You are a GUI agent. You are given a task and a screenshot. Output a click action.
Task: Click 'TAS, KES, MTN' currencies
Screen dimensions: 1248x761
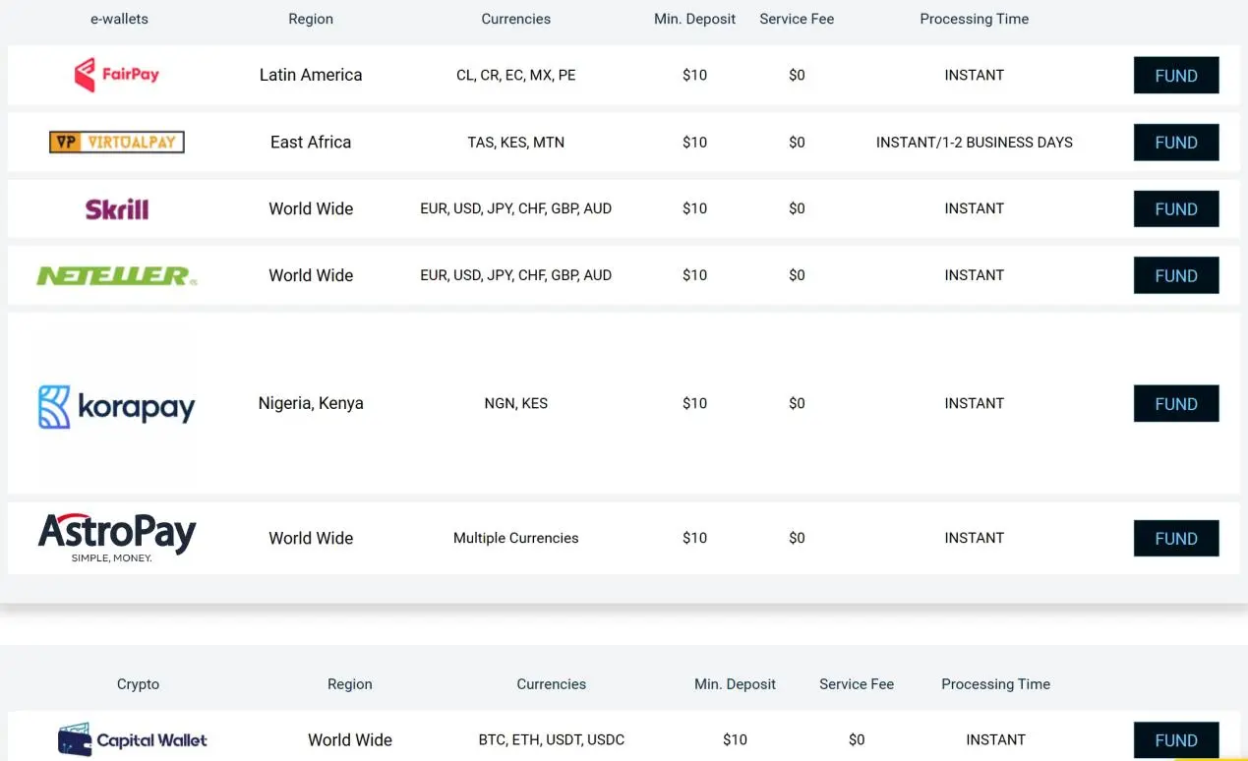(x=516, y=142)
